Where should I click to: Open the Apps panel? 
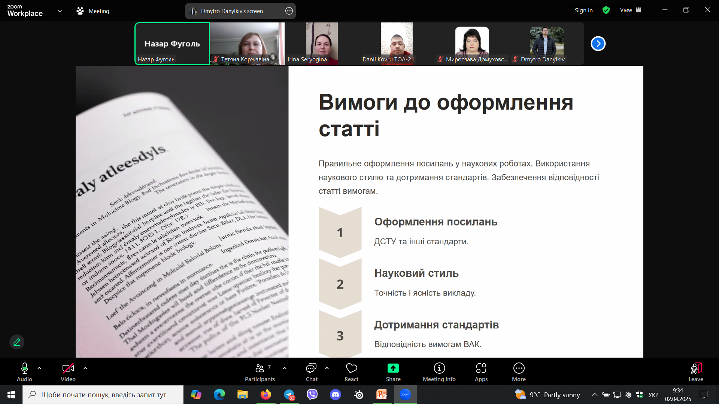[481, 368]
